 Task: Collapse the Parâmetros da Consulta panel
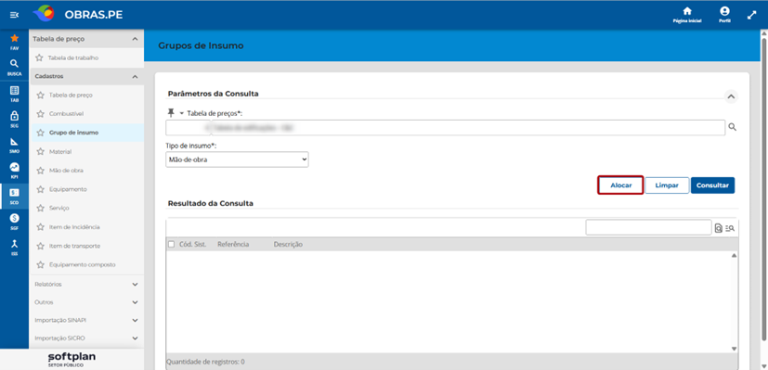731,96
